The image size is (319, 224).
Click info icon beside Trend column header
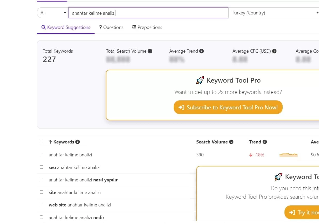coord(265,142)
